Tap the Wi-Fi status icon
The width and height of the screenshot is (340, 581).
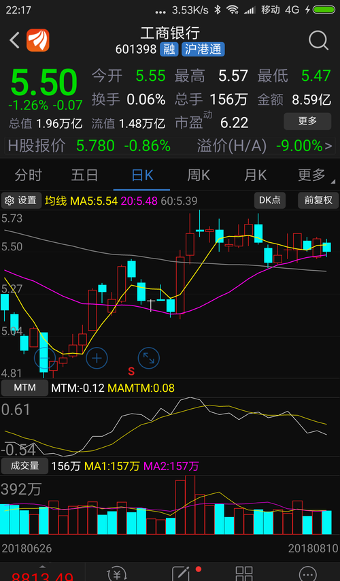click(233, 10)
